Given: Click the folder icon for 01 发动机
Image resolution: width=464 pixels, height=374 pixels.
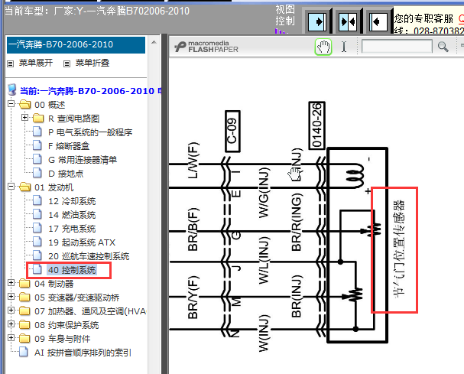Looking at the screenshot, I should point(25,187).
